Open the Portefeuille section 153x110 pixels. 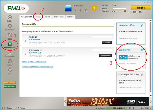10,54
